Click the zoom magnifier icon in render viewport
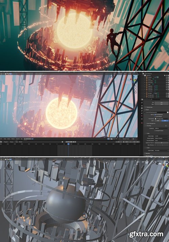The image size is (169, 242). (x=136, y=85)
